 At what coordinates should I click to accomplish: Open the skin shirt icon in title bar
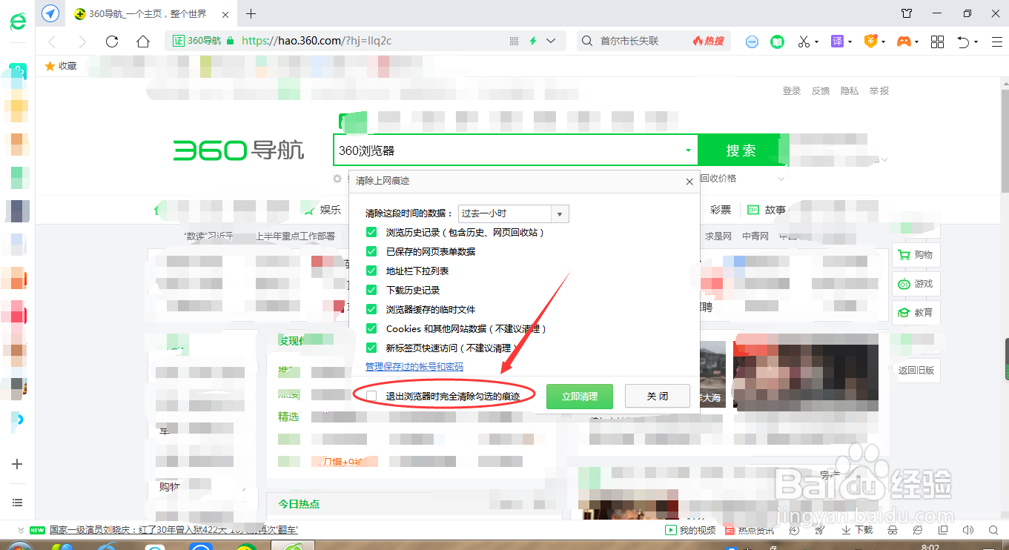(907, 13)
